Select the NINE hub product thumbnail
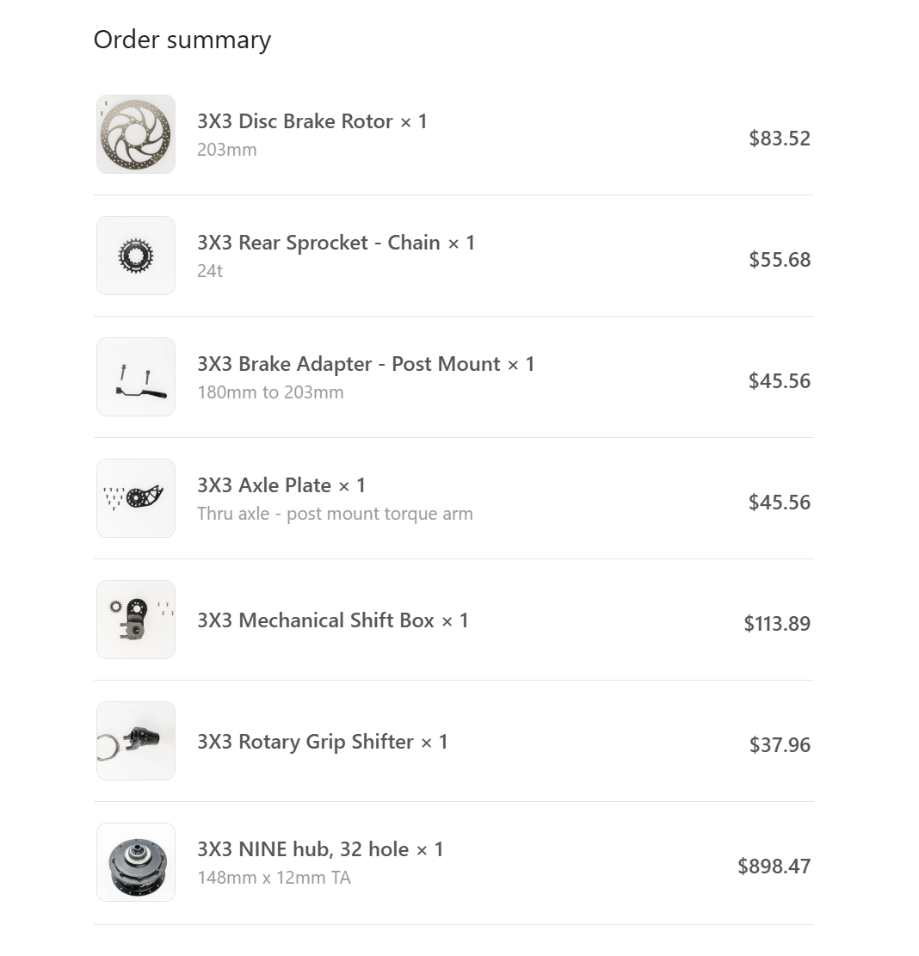 136,862
